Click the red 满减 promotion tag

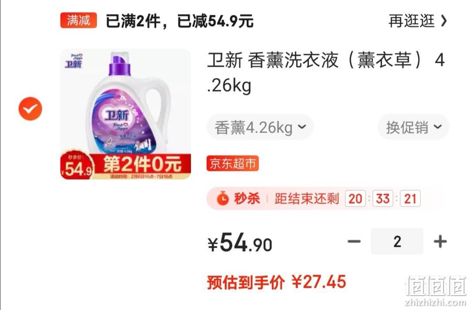[x=78, y=20]
